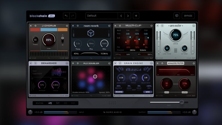Click the swap arrows icon on Grain Engine
This screenshot has width=222, height=125.
[120, 63]
